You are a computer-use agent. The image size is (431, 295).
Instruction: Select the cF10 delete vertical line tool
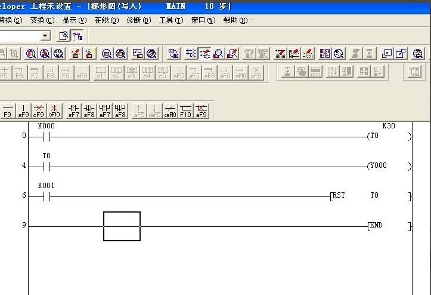point(54,111)
